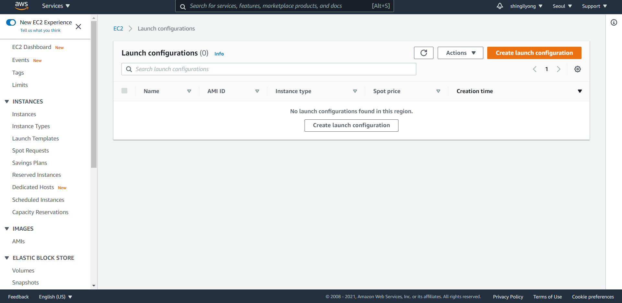Click the top AWS services search field
Image resolution: width=622 pixels, height=303 pixels.
284,6
